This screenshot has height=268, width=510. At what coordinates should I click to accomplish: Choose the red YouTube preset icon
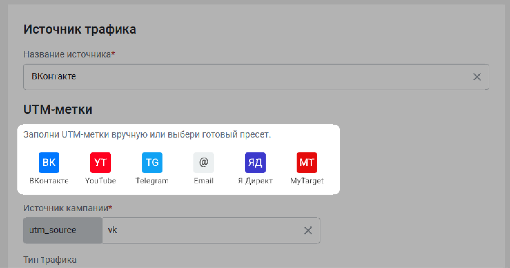coord(101,162)
